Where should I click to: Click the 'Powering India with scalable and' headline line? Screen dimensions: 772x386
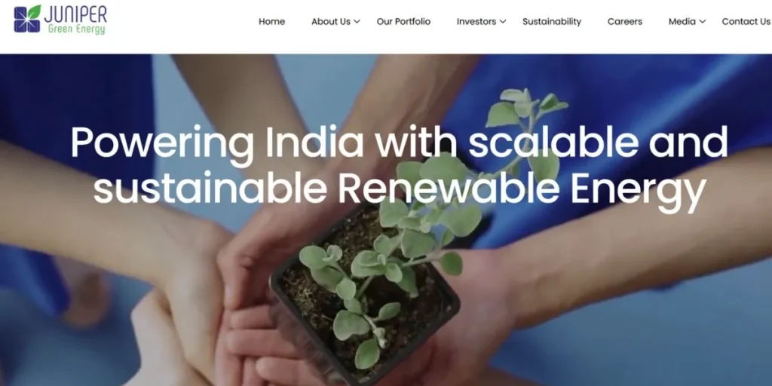[x=399, y=142]
